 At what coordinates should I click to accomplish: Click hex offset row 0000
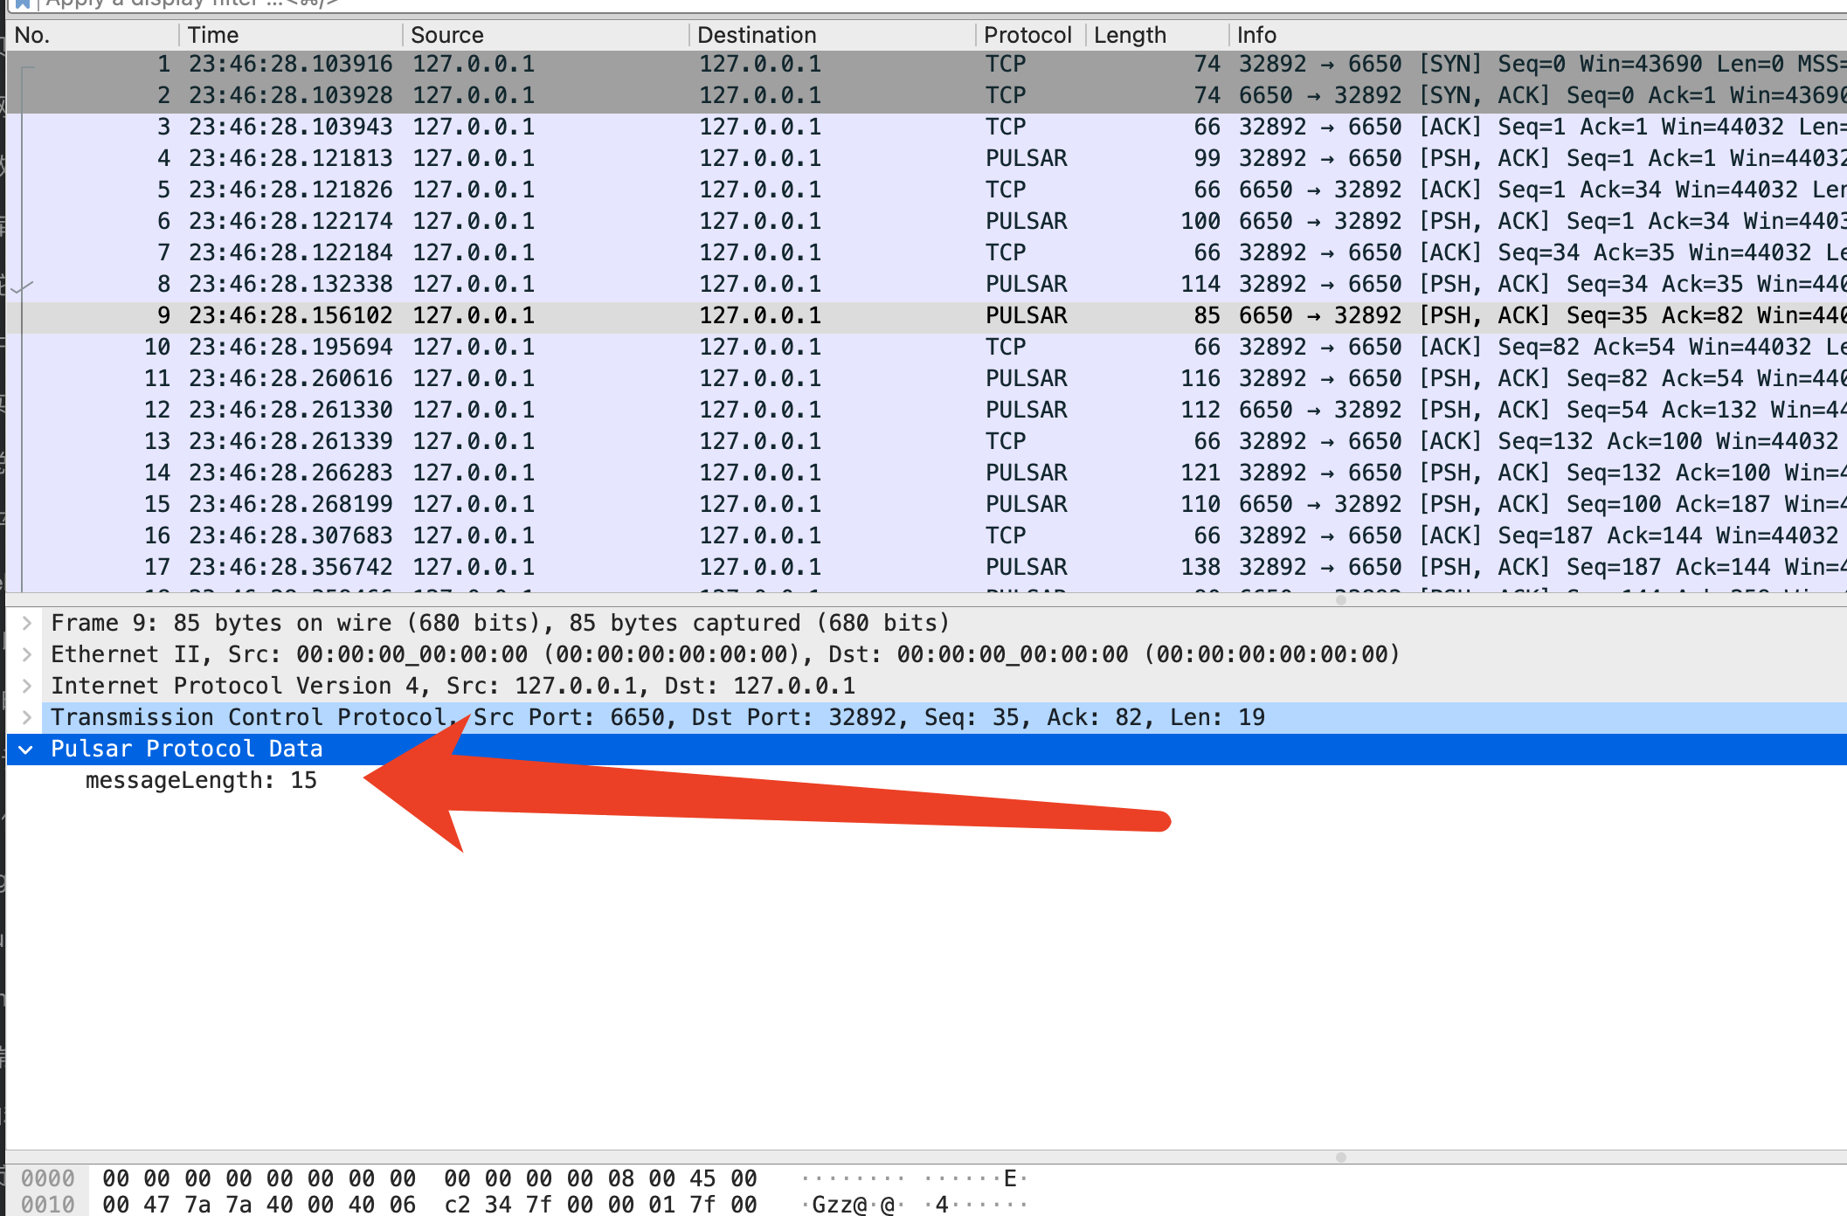(47, 1179)
